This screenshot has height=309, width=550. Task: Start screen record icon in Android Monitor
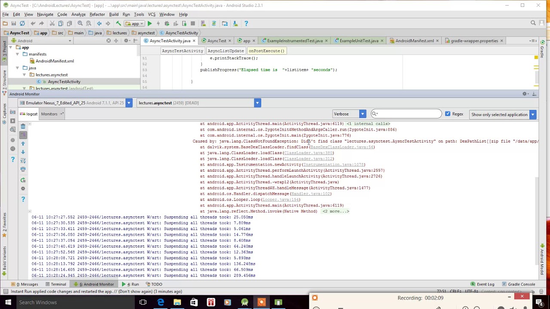[12, 121]
